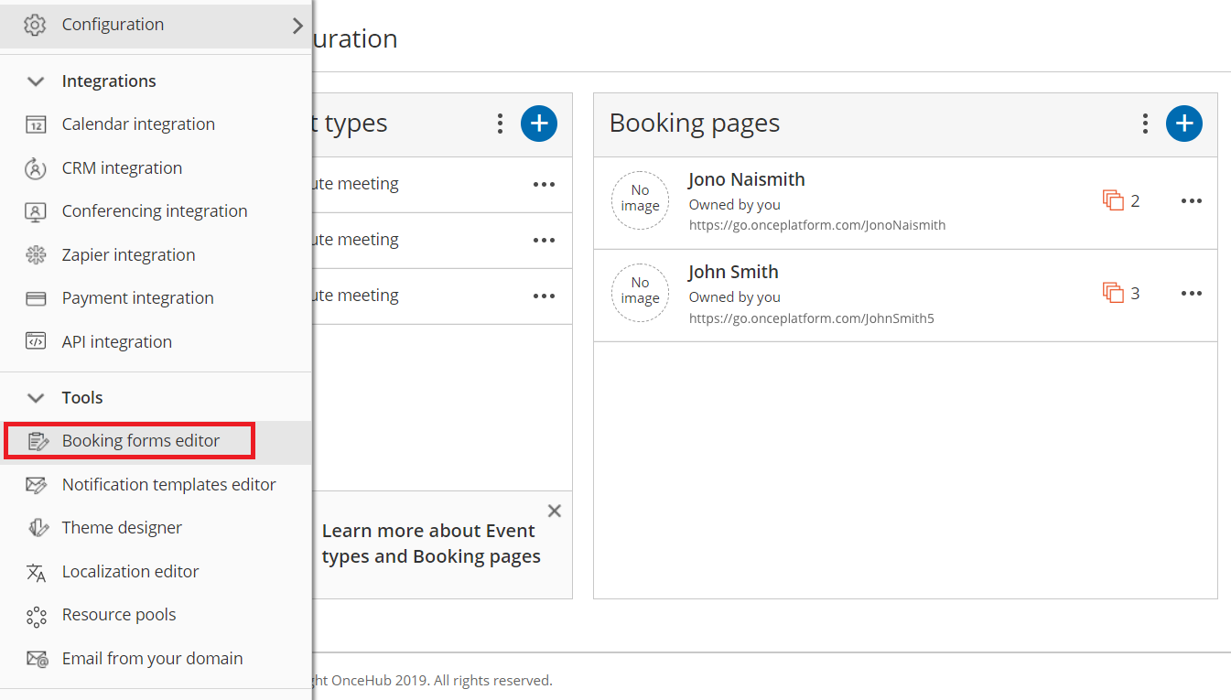The height and width of the screenshot is (700, 1231).
Task: Click the Payment integration card icon
Action: pos(36,298)
